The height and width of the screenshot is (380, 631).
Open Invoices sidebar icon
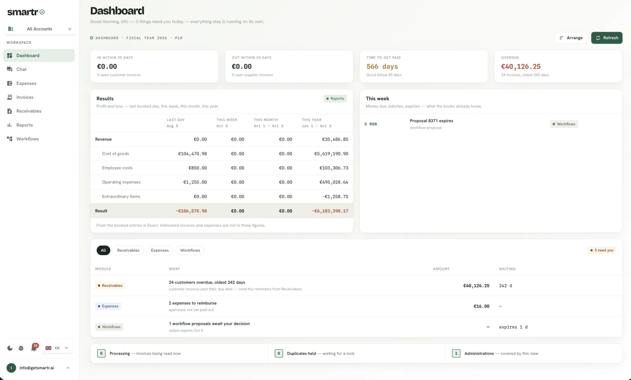[9, 97]
